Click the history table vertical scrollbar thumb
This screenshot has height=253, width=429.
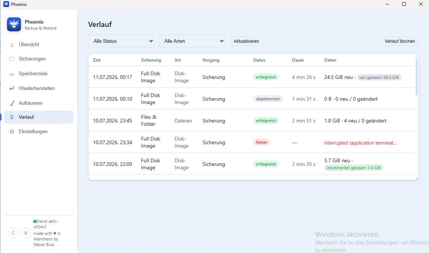[417, 77]
